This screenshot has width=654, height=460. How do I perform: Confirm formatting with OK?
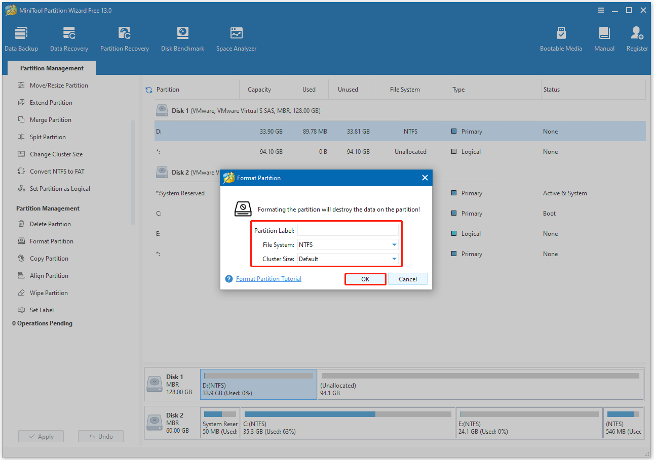click(365, 279)
